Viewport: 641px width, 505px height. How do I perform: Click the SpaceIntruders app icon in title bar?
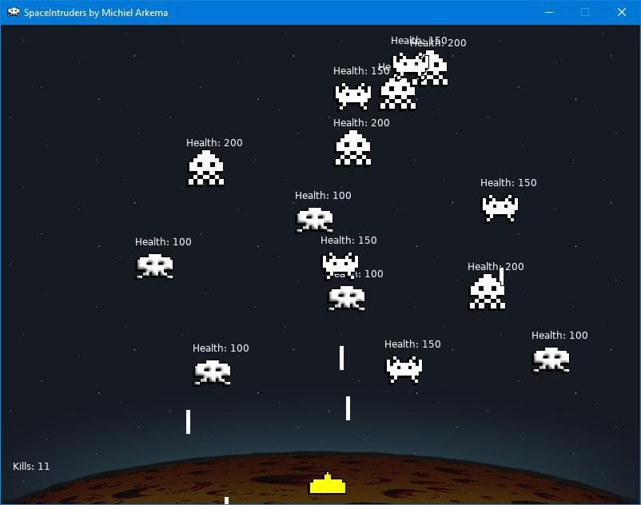[x=13, y=12]
